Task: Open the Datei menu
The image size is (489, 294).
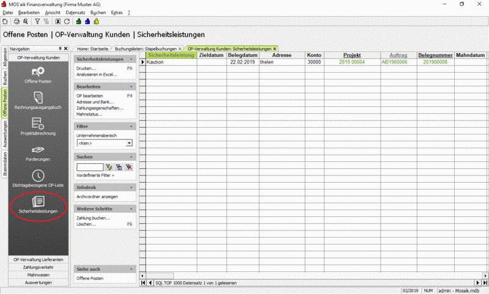Action: pyautogui.click(x=8, y=12)
